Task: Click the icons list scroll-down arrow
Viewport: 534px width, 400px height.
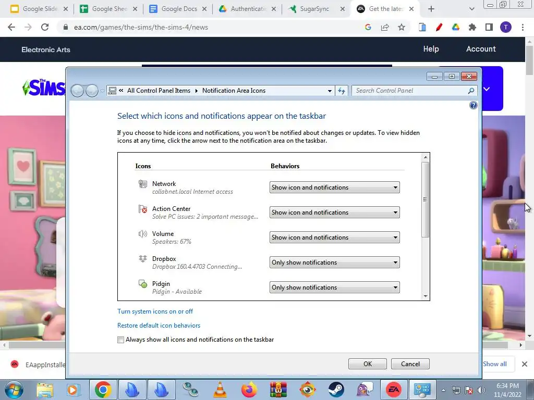Action: 426,296
